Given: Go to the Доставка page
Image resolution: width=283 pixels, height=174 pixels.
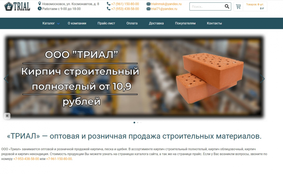Looking at the screenshot, I should click(156, 23).
